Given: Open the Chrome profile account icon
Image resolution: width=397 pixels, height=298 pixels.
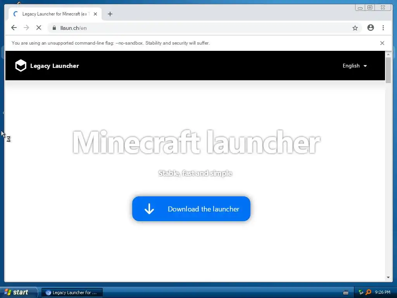Looking at the screenshot, I should tap(370, 28).
